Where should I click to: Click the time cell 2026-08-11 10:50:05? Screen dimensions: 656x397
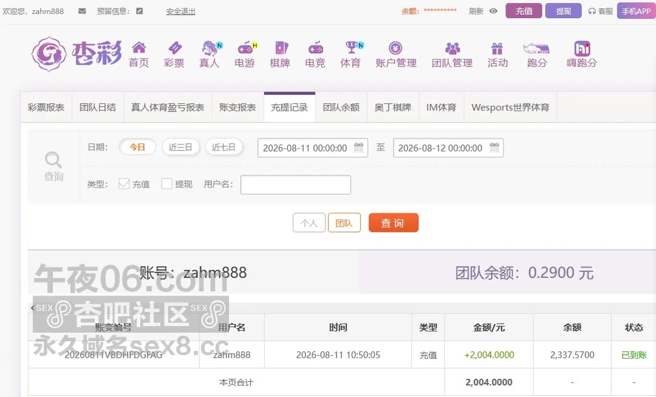[338, 355]
